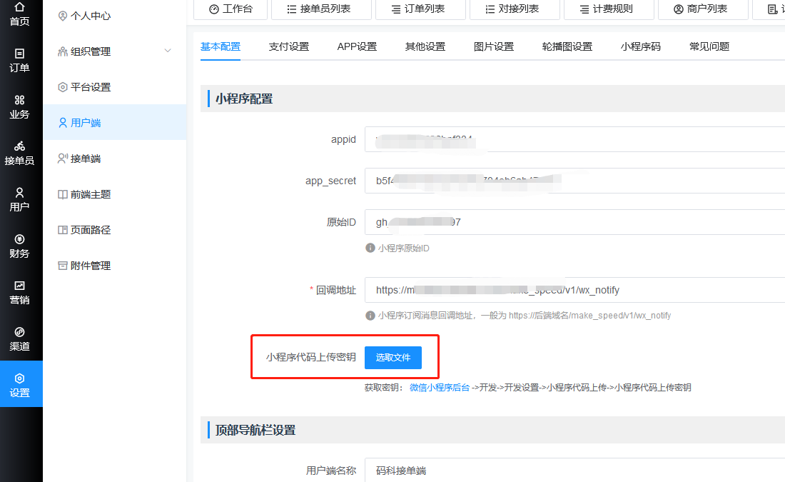785x482 pixels.
Task: Select the 基本配置 tab
Action: coord(221,46)
